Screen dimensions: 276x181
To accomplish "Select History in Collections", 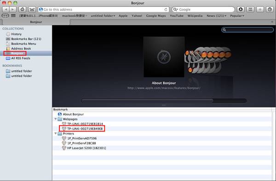I will pyautogui.click(x=17, y=34).
